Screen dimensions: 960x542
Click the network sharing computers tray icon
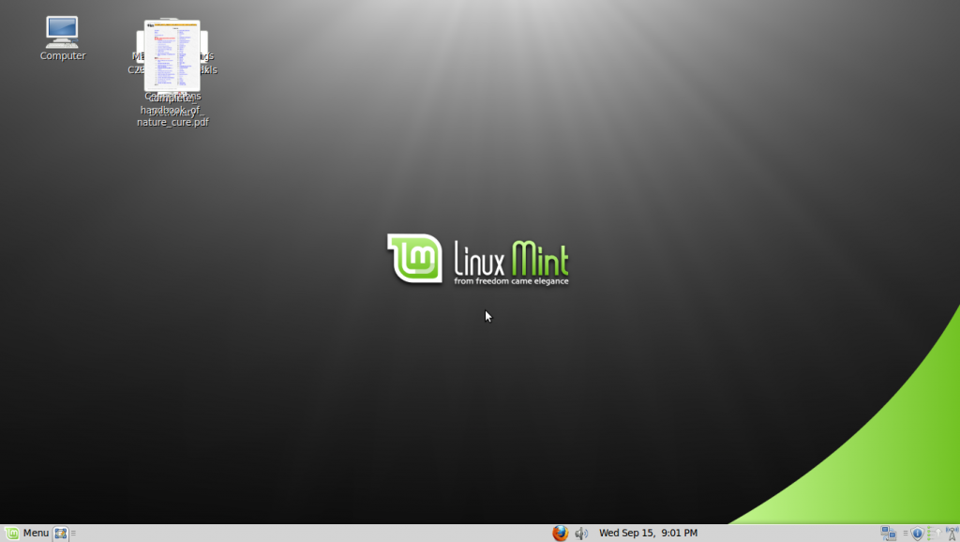pos(888,533)
